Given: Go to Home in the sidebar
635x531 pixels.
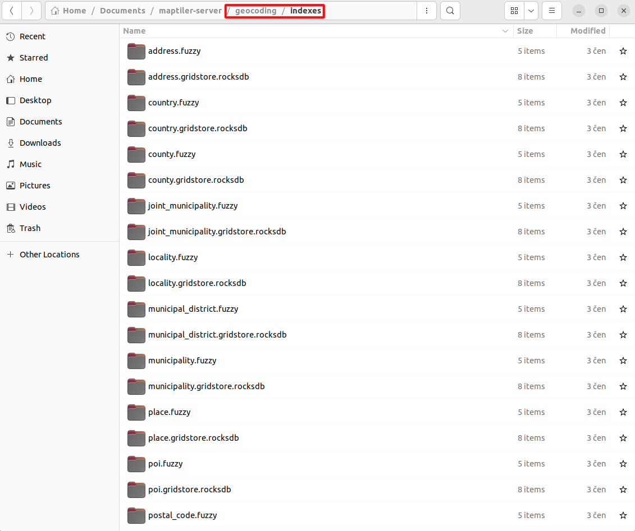Looking at the screenshot, I should (x=60, y=79).
